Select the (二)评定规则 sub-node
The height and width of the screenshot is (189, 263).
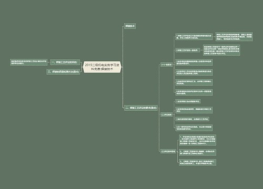click(167, 115)
